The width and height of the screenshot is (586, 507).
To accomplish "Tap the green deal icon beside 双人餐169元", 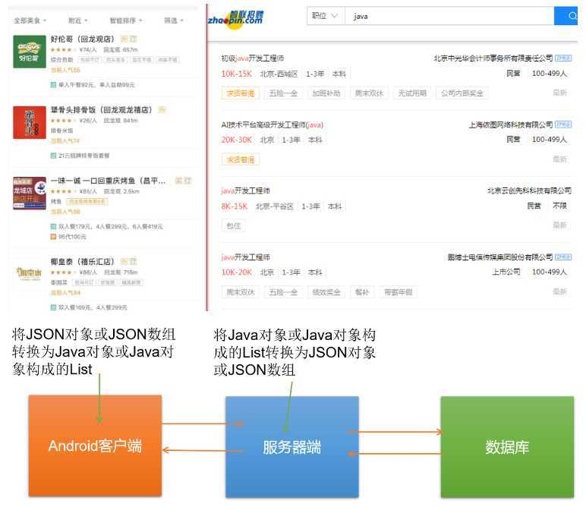I will 53,307.
